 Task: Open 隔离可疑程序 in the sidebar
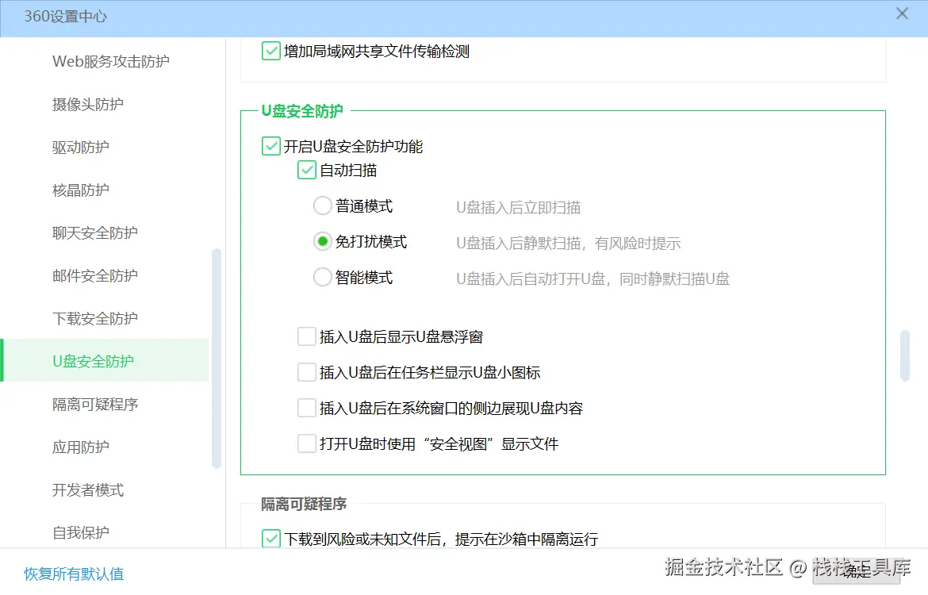[94, 405]
